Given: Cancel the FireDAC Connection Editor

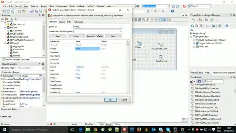Looking at the screenshot, I should click(x=124, y=100).
